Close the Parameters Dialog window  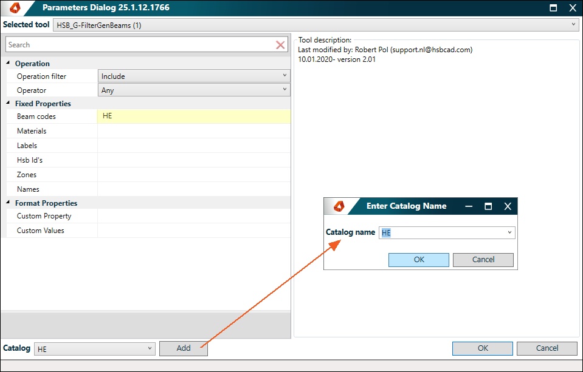(573, 8)
